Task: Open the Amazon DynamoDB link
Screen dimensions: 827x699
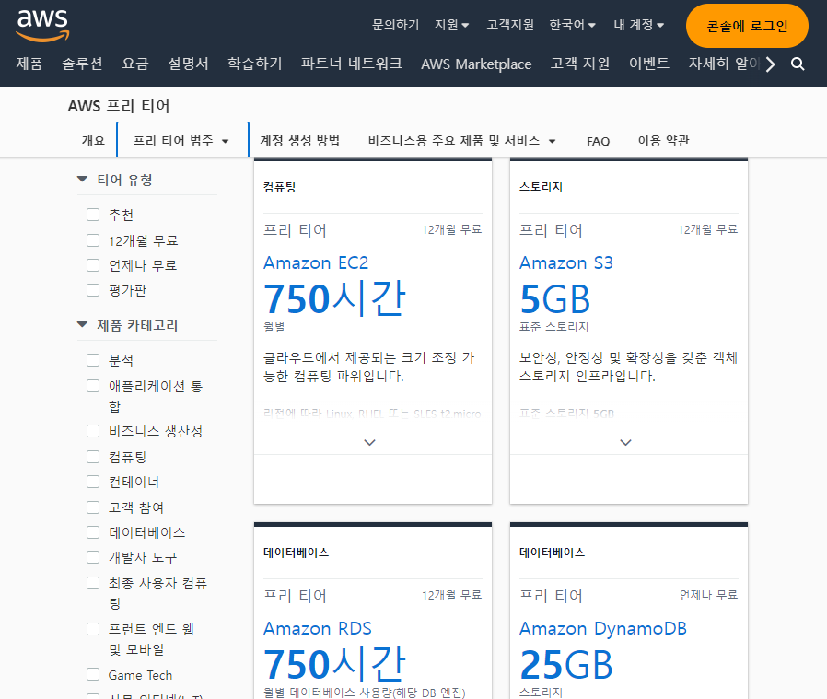Action: coord(603,628)
